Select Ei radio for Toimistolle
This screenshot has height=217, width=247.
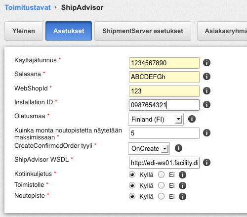coord(161,185)
